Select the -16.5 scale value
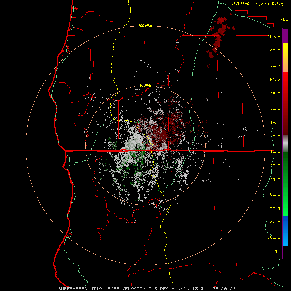 tap(274, 151)
